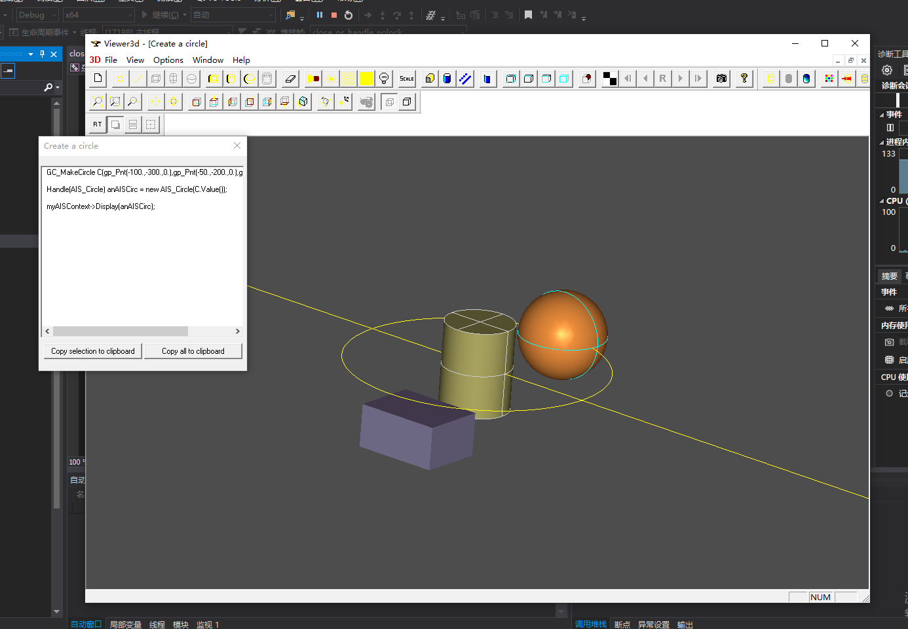Click the blue dashed lines icon

pos(465,79)
